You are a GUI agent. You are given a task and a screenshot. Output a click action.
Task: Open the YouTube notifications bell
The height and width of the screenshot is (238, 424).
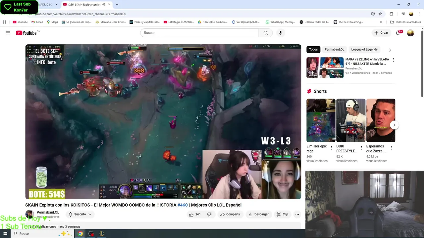398,33
